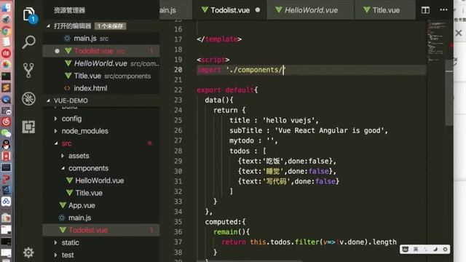Click line number 35 in the gutter
466x262 pixels.
coord(178,222)
